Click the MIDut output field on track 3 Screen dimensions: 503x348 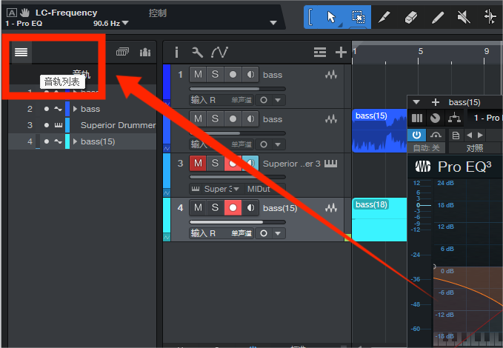(x=264, y=189)
